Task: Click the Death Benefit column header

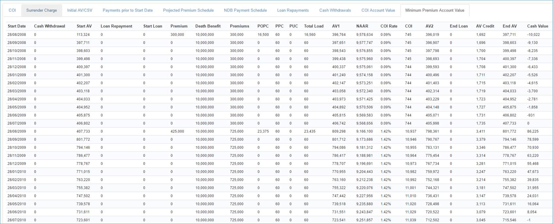Action: click(208, 26)
